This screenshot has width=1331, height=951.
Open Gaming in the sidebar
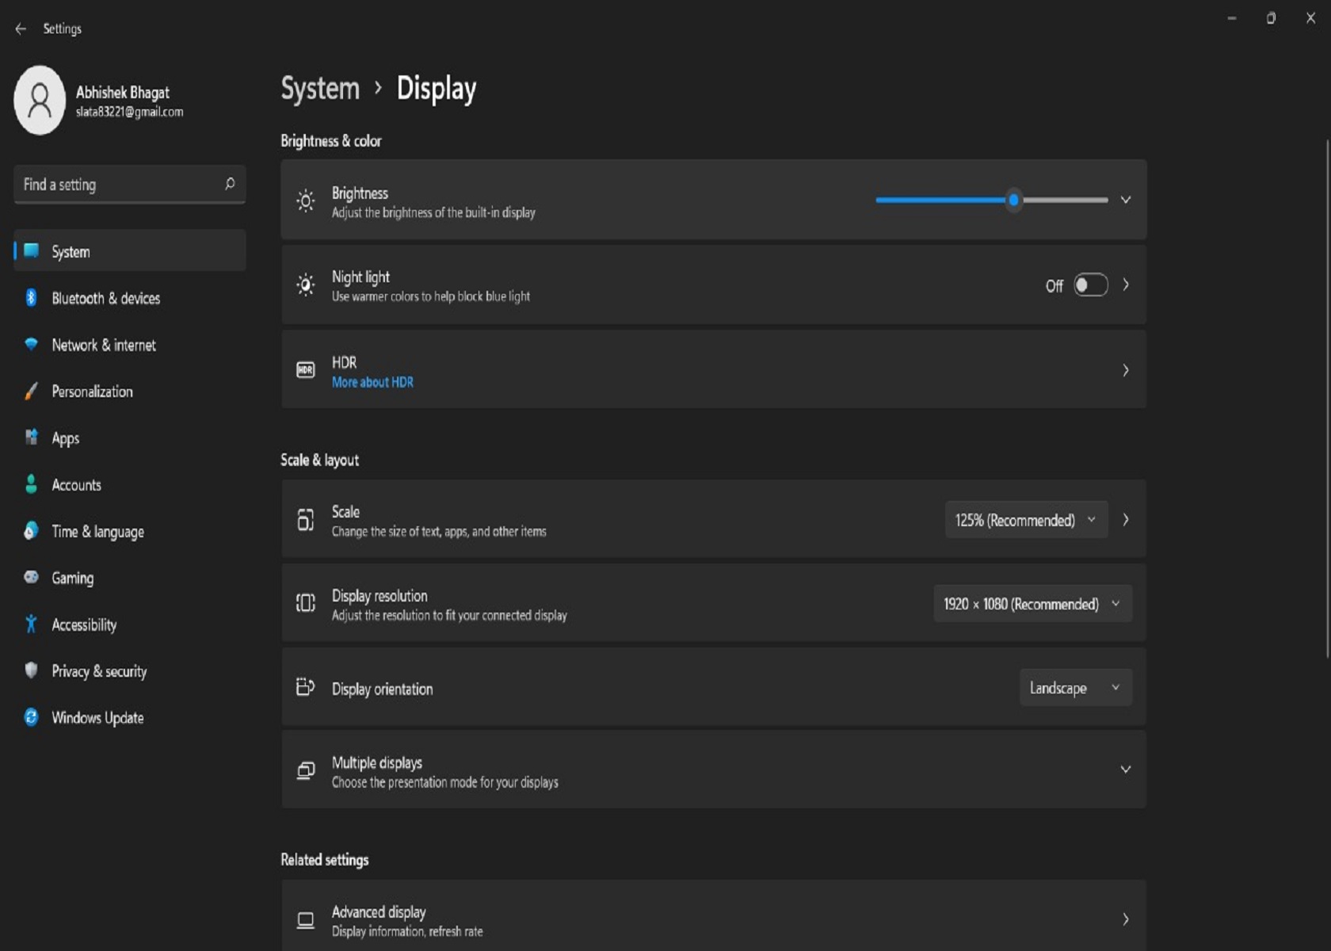[73, 578]
